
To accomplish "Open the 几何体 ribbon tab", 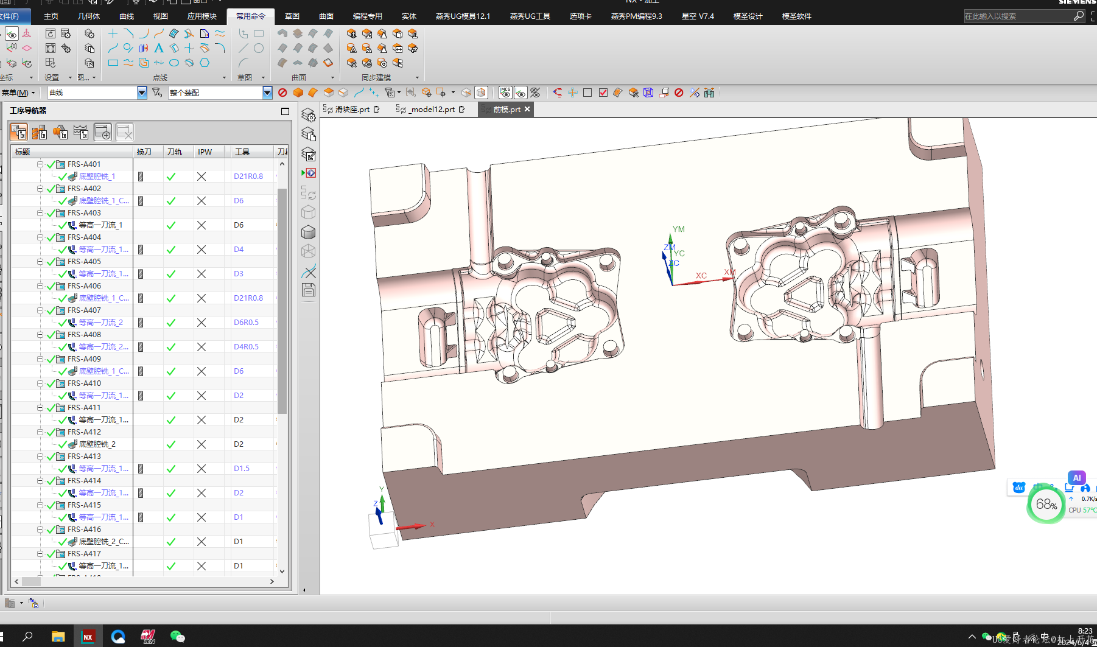I will coord(89,16).
